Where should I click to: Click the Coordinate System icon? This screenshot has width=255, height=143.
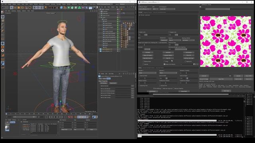click(x=45, y=8)
